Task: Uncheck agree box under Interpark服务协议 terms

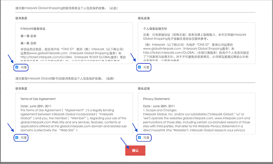Action: coord(17,67)
